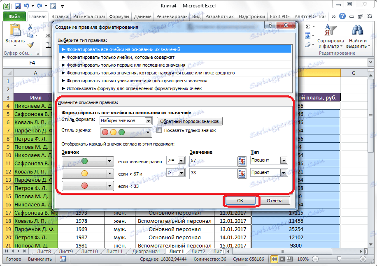
Task: Switch to Page Break Preview icon in status bar
Action: 290,259
